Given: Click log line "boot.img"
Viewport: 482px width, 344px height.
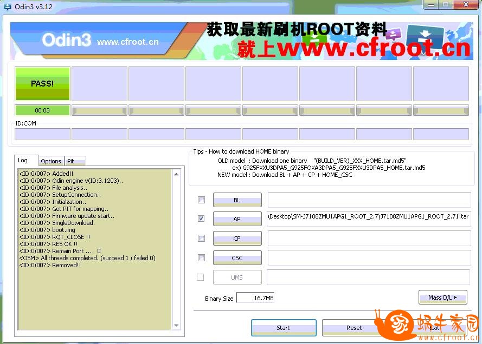Looking at the screenshot, I should tap(47, 230).
